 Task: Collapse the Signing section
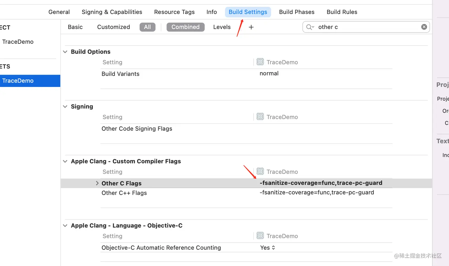[x=65, y=107]
